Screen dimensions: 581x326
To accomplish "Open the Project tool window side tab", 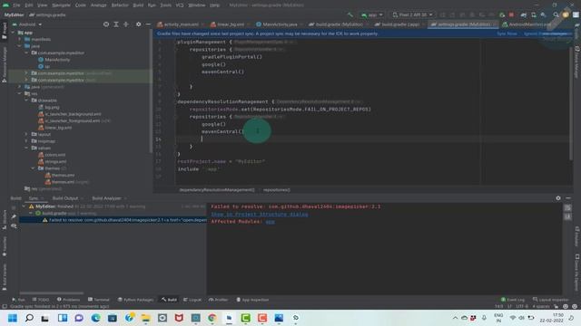I will click(5, 30).
